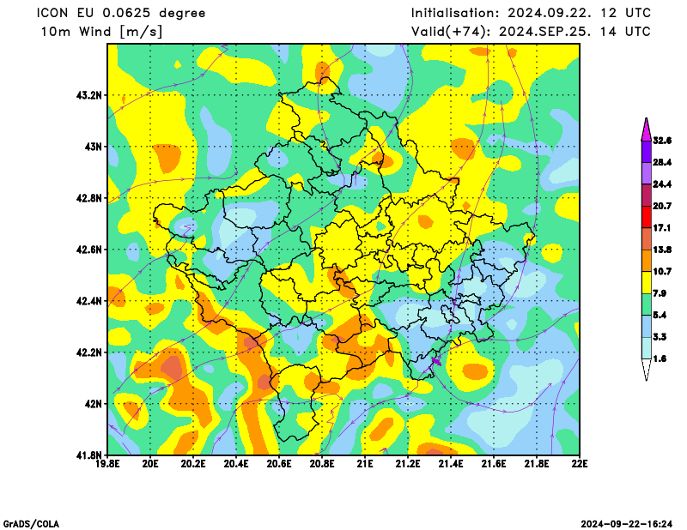Click the 20E longitude label
Screen dimensions: 687x530
[x=151, y=464]
